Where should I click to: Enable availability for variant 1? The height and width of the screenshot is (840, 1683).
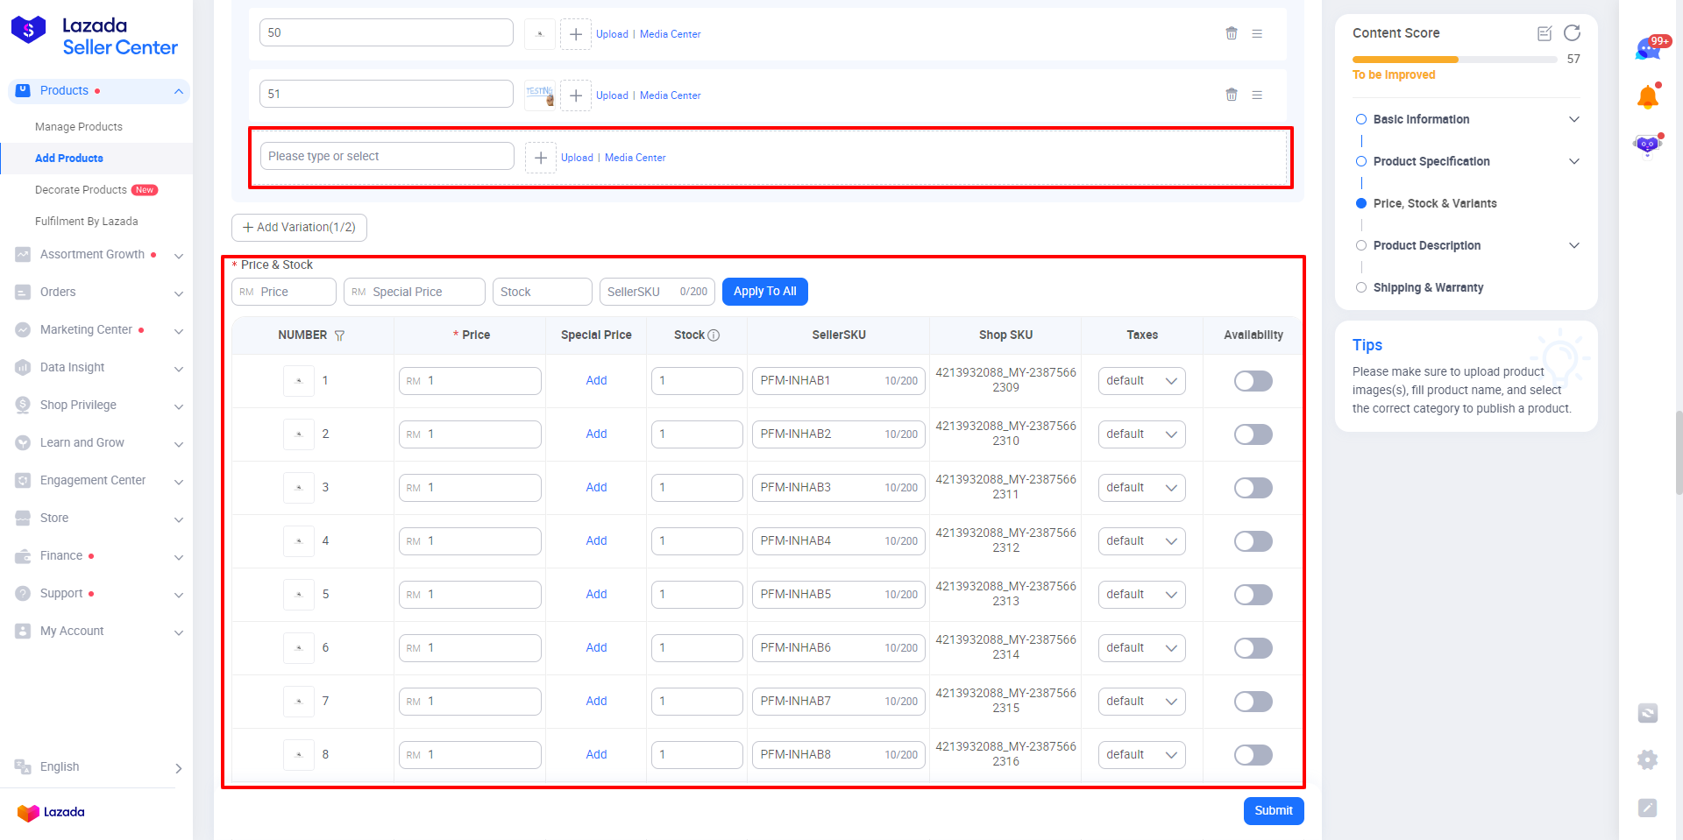(x=1253, y=381)
